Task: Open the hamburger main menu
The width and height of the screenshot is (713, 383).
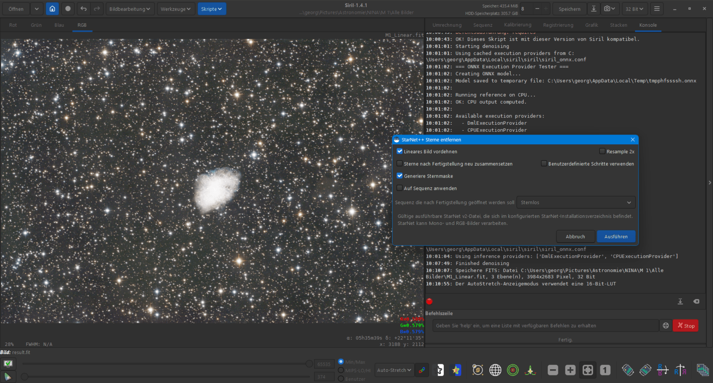Action: pyautogui.click(x=656, y=9)
